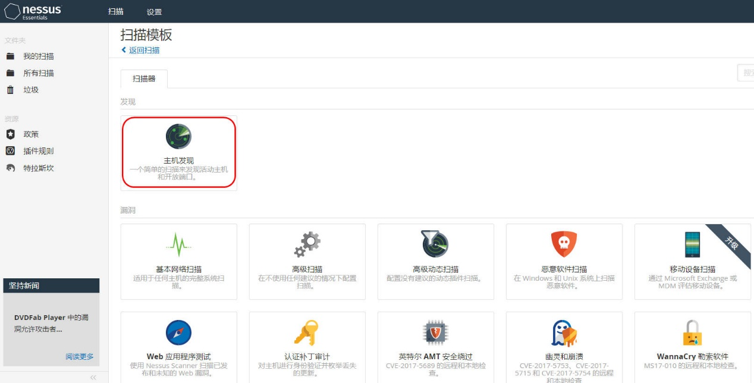Click the trash can icon
This screenshot has width=754, height=383.
pyautogui.click(x=10, y=90)
